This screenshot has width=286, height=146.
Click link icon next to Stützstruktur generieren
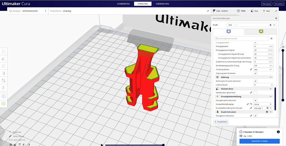pos(251,93)
